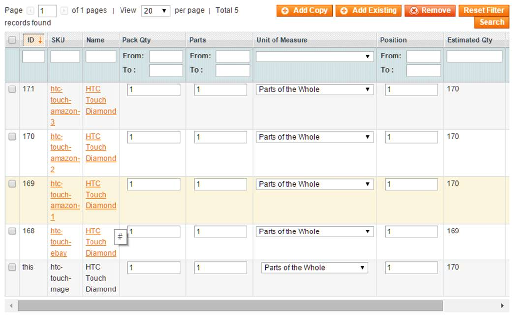Click the horizontal scrollbar's left arrow
Image resolution: width=516 pixels, height=317 pixels.
point(11,306)
